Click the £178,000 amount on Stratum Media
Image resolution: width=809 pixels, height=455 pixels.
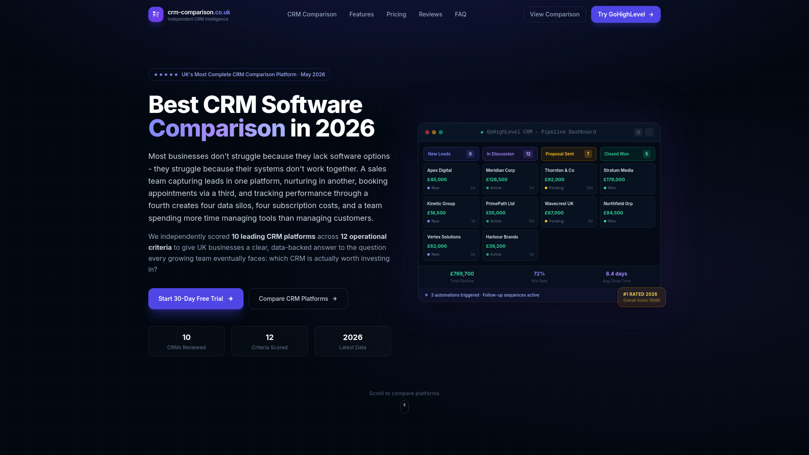point(614,179)
